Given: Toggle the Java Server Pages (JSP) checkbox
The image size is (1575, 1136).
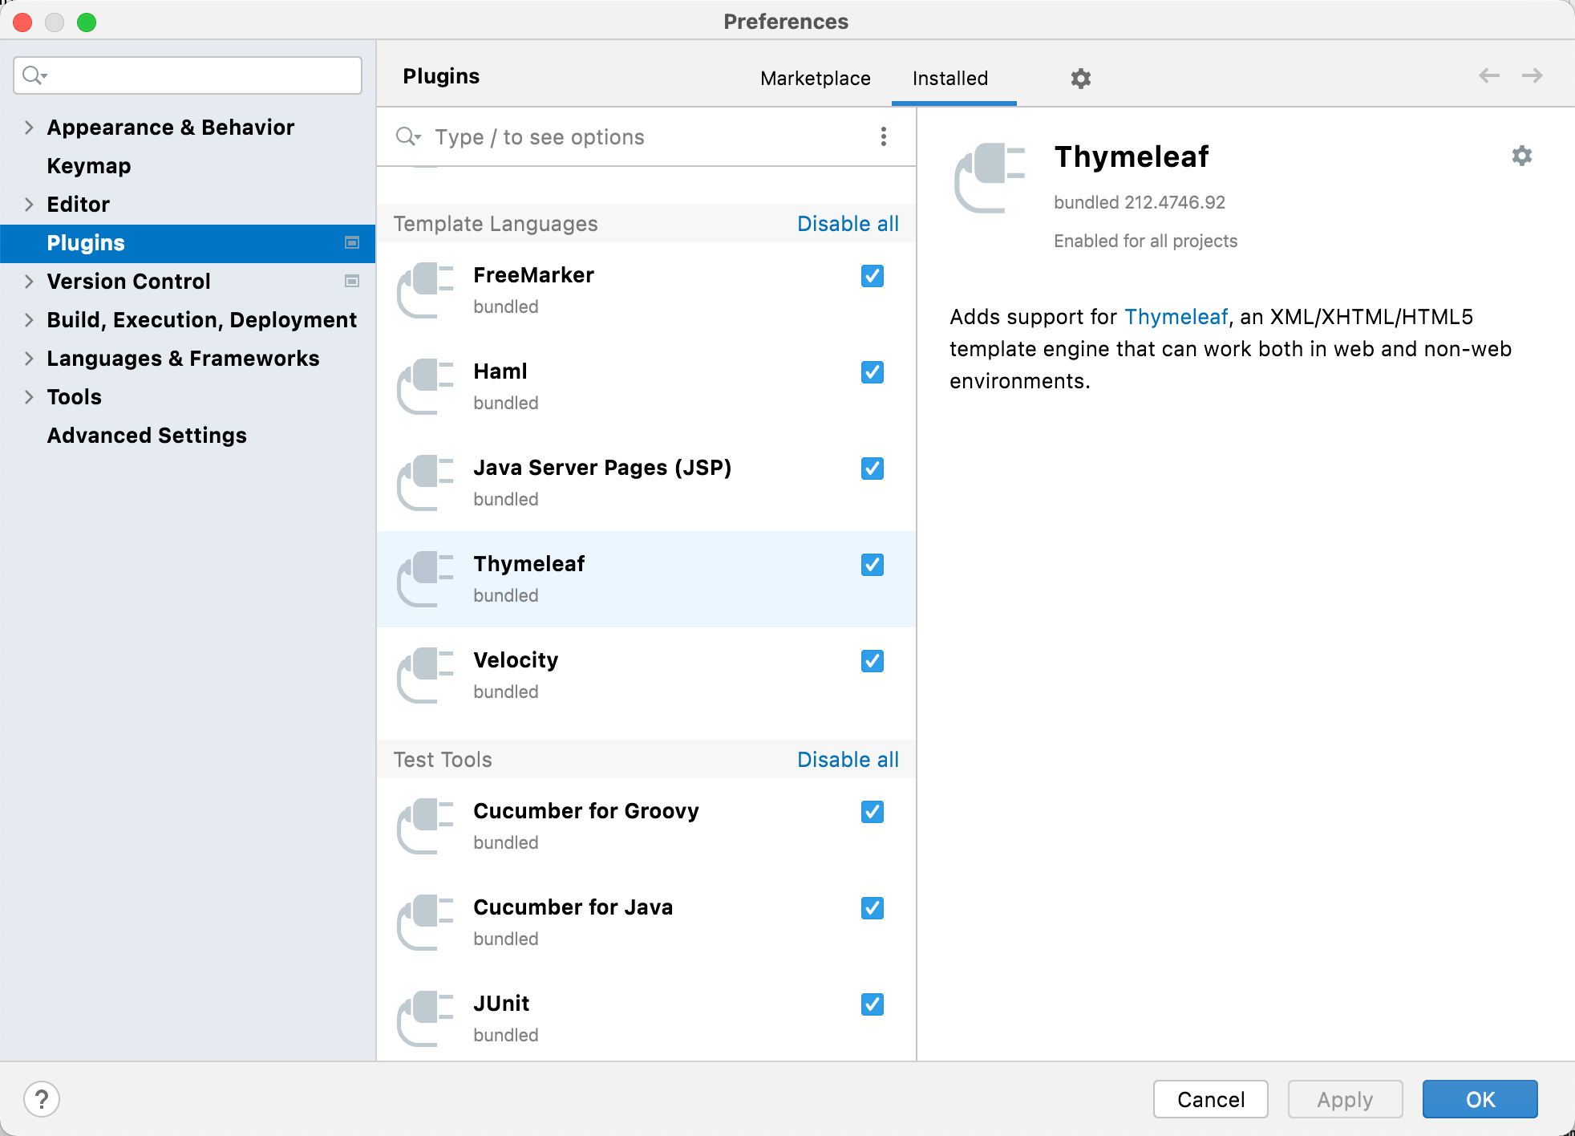Looking at the screenshot, I should (x=872, y=469).
